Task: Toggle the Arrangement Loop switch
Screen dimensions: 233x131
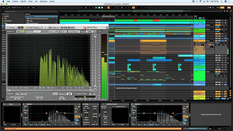Action: tap(134, 8)
